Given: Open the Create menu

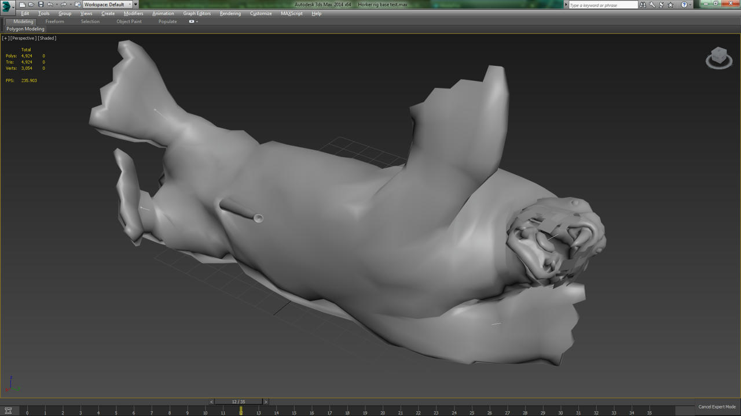Looking at the screenshot, I should pos(108,13).
